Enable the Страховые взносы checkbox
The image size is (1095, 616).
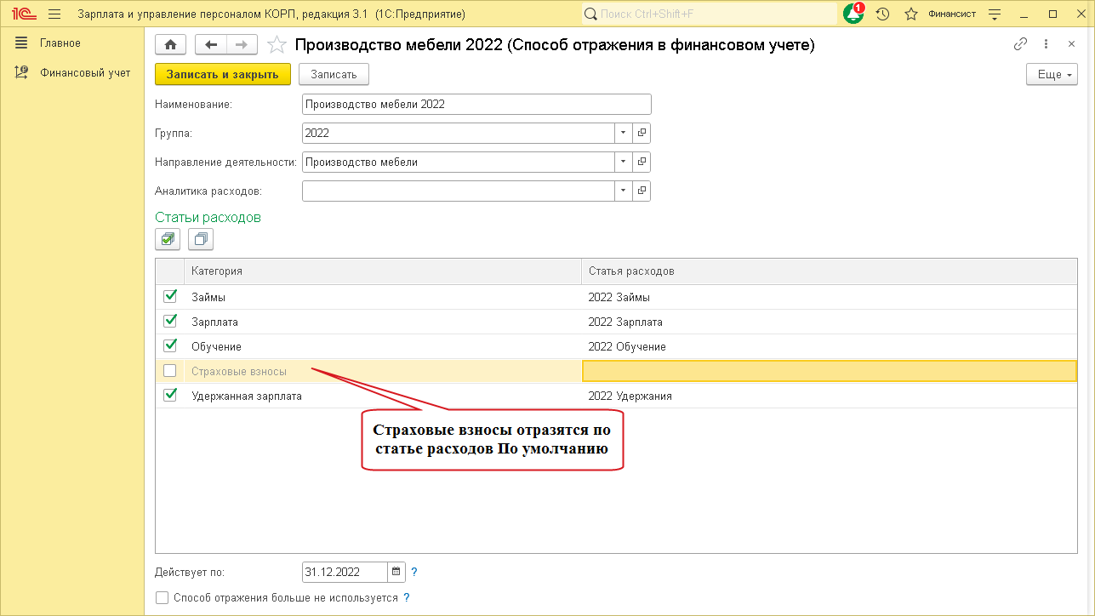(x=170, y=371)
